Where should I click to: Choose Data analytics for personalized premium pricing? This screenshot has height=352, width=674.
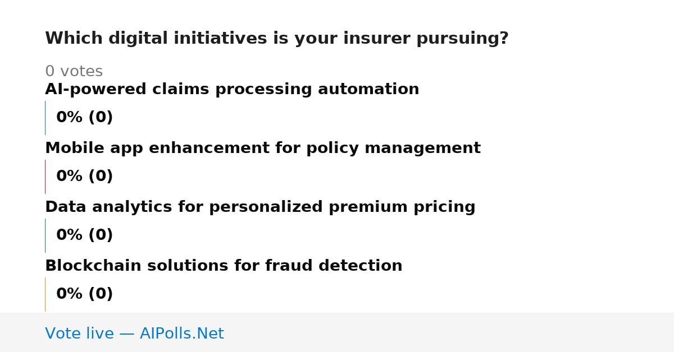pos(260,207)
